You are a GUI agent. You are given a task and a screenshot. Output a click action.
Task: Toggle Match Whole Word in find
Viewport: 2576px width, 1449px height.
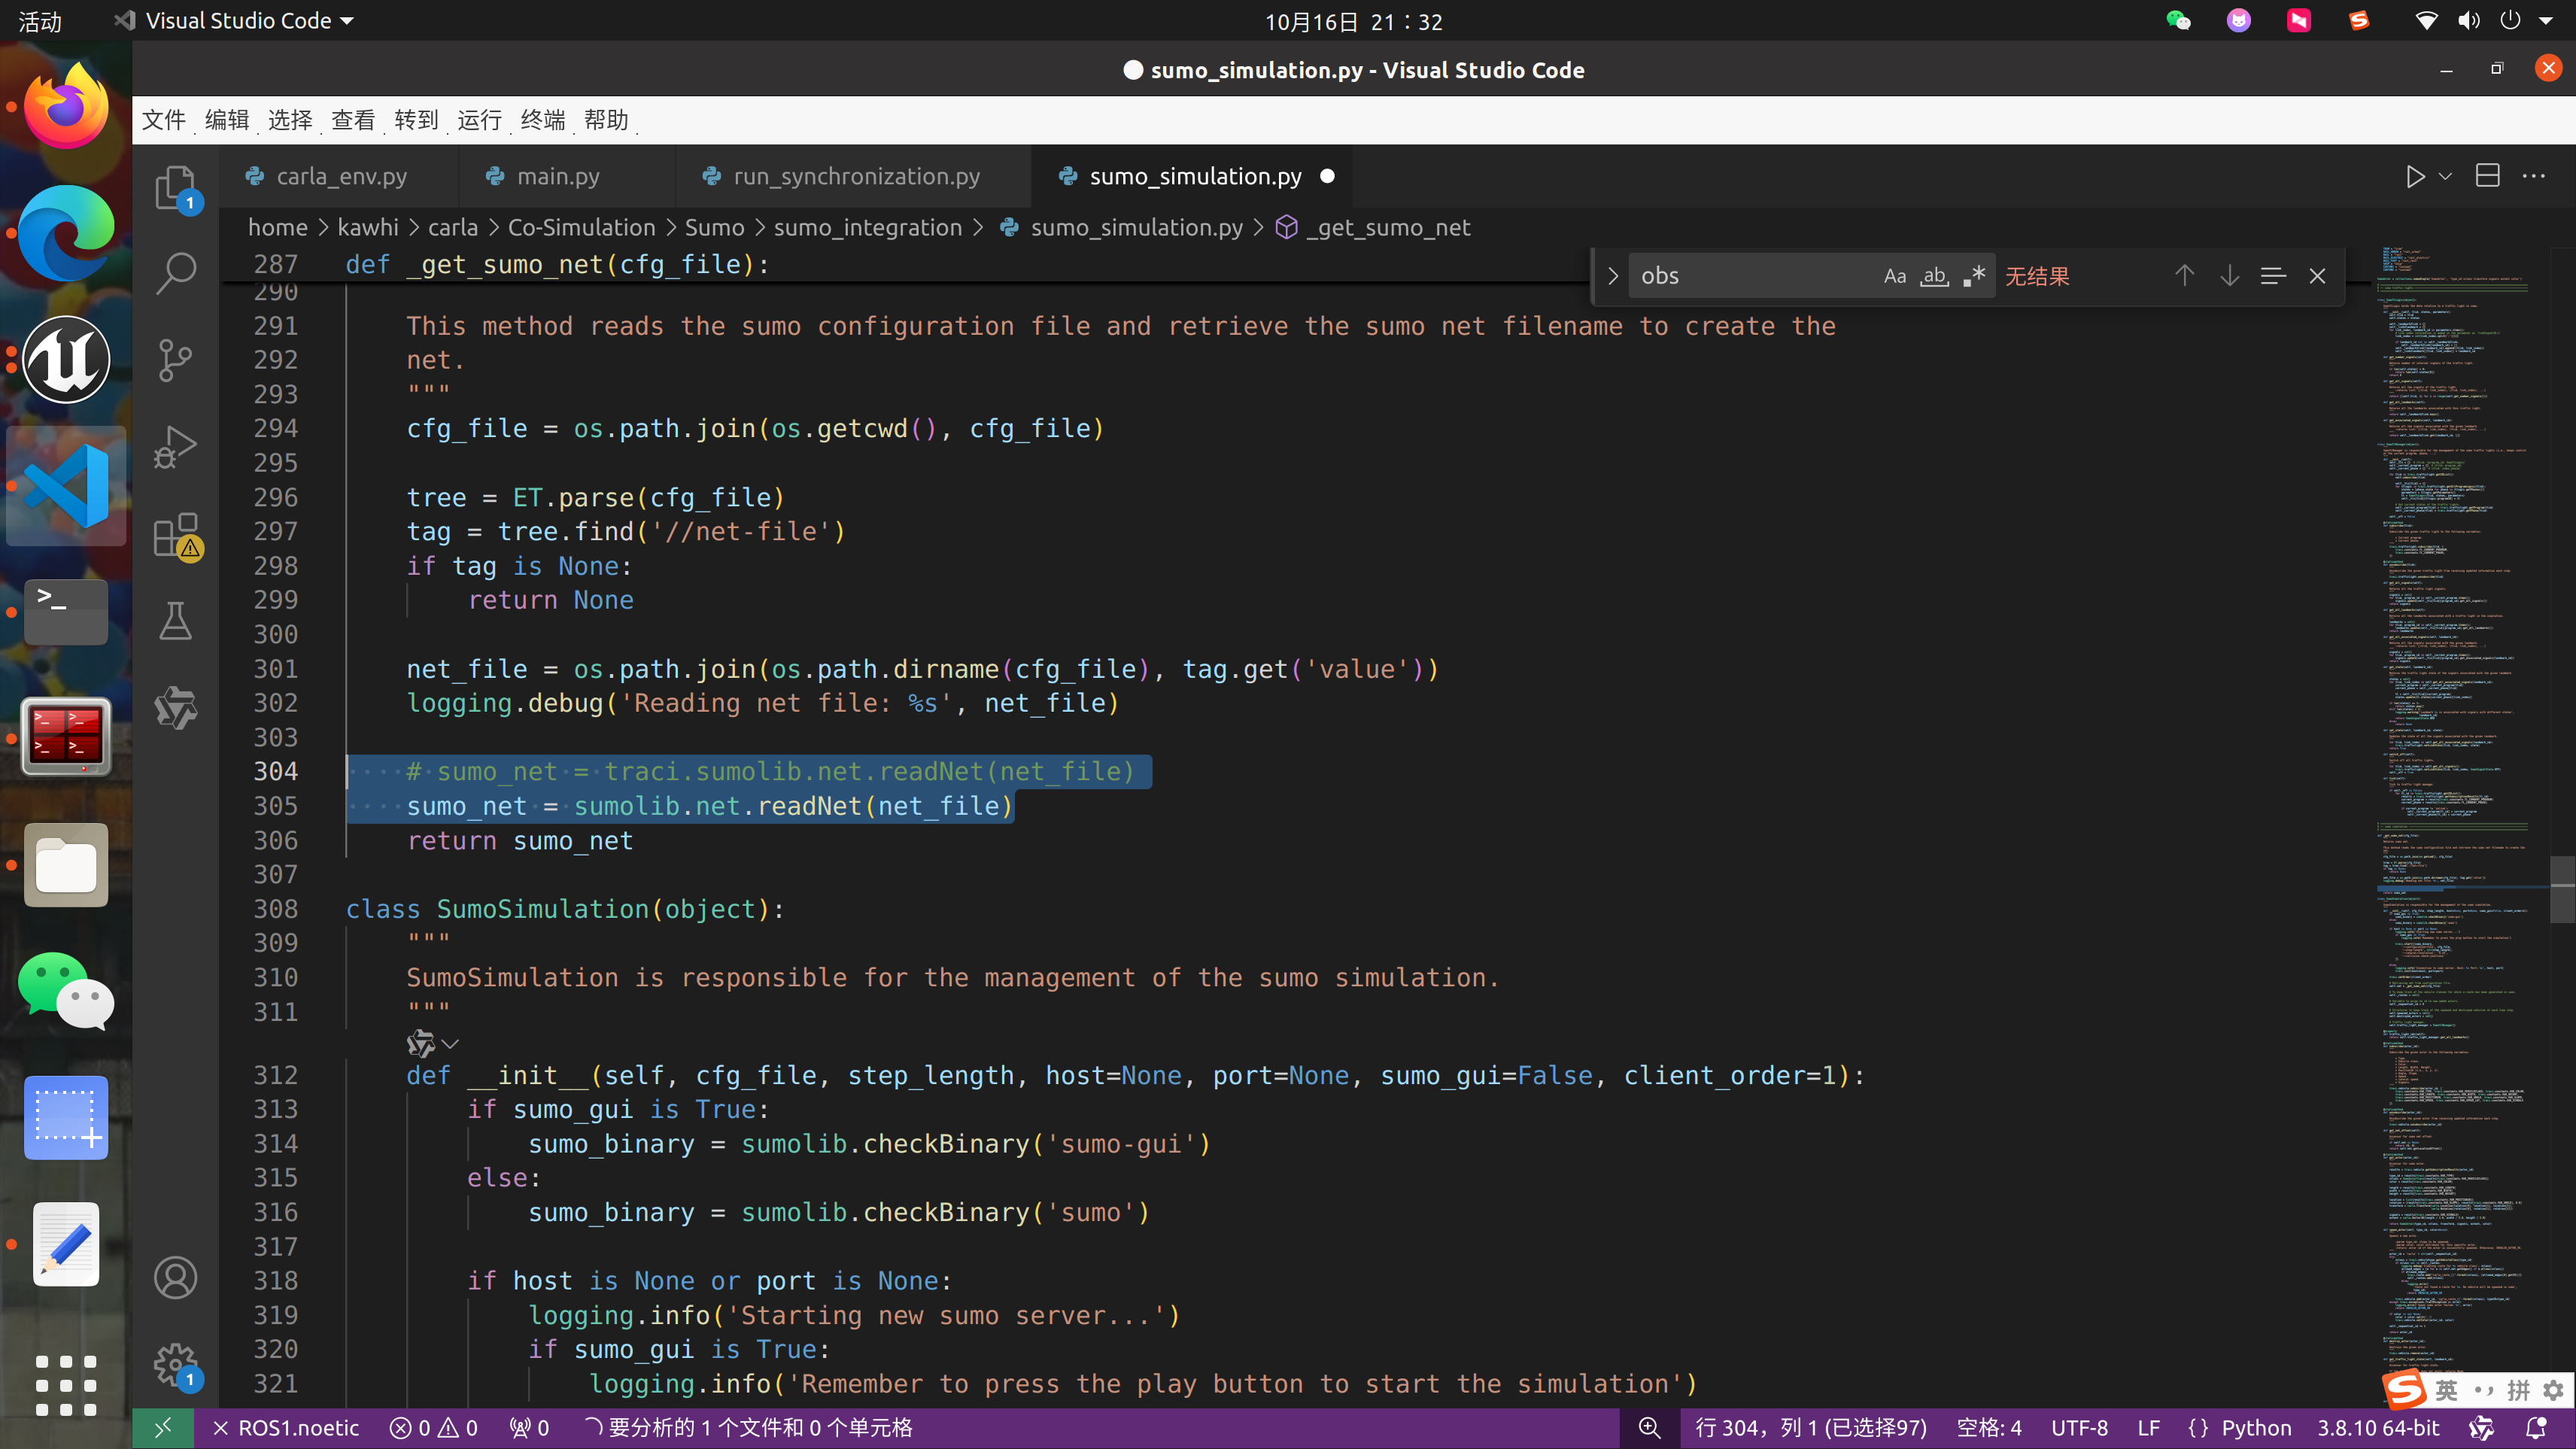(1934, 276)
